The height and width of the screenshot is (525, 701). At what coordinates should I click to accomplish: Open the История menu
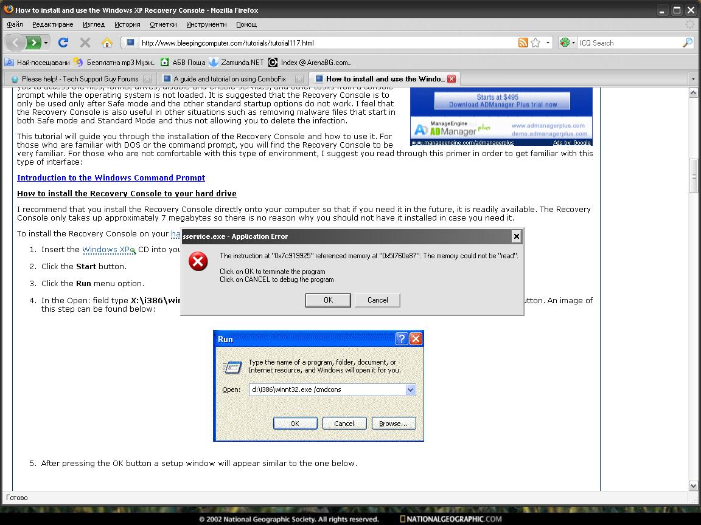point(127,24)
